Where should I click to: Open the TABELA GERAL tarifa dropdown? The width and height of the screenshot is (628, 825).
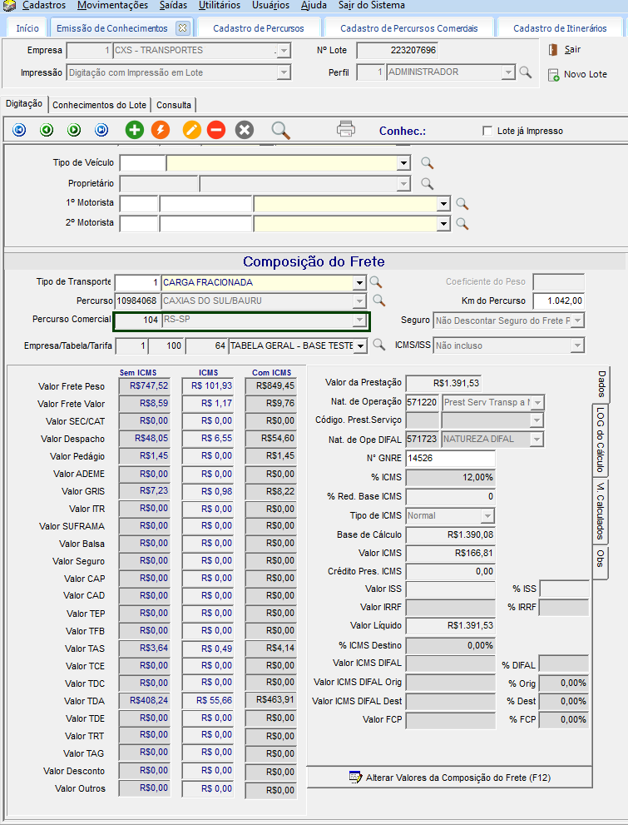click(x=359, y=345)
